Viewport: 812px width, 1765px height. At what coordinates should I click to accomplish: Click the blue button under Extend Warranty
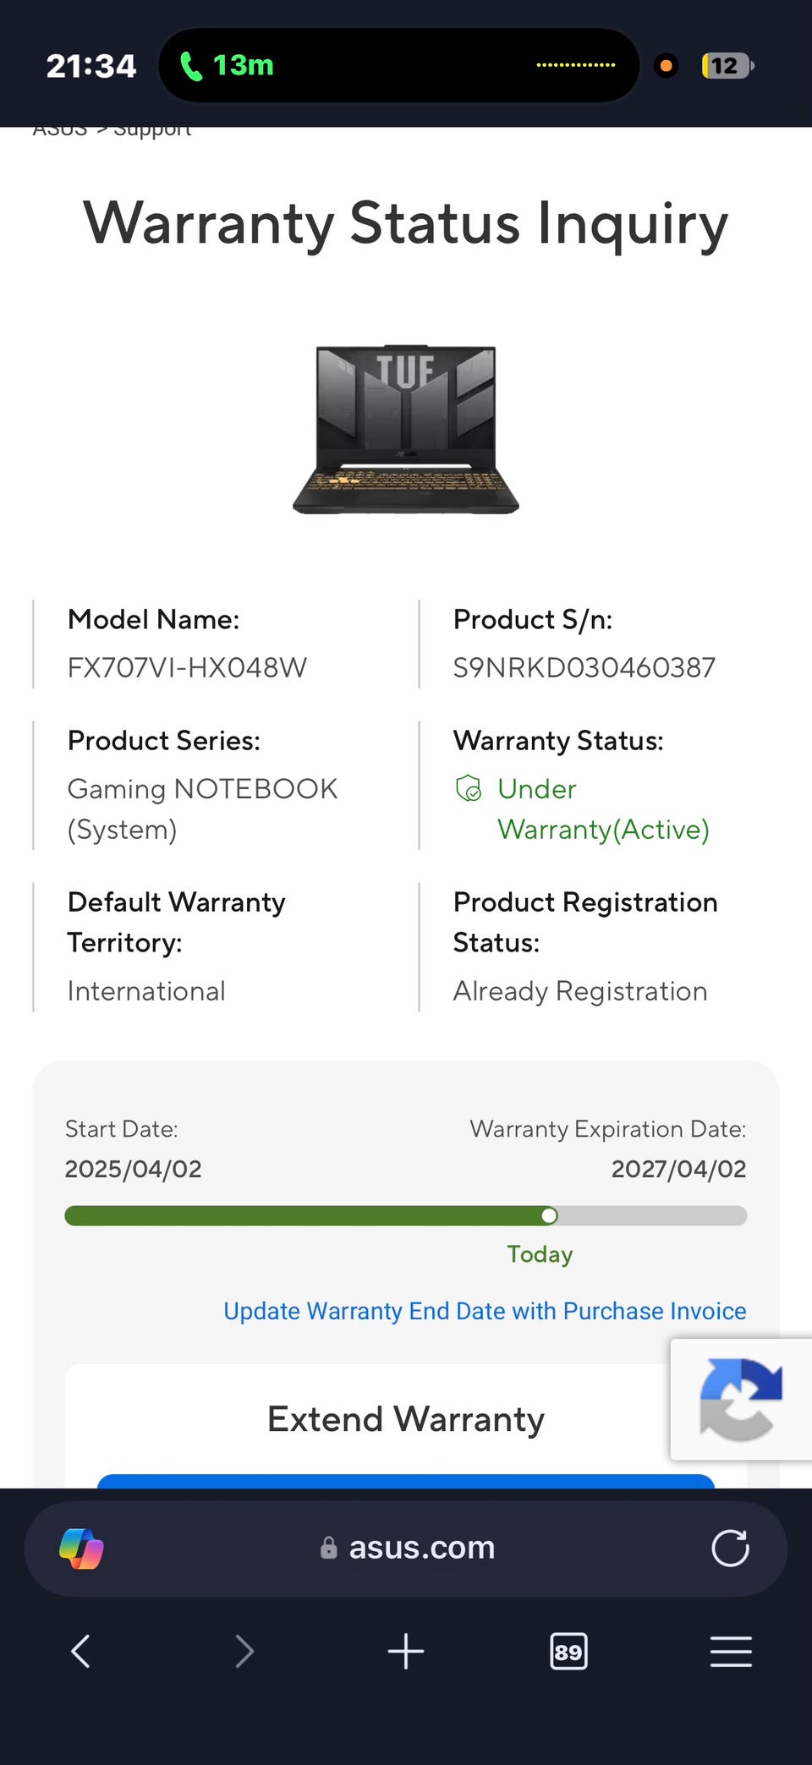pyautogui.click(x=406, y=1481)
